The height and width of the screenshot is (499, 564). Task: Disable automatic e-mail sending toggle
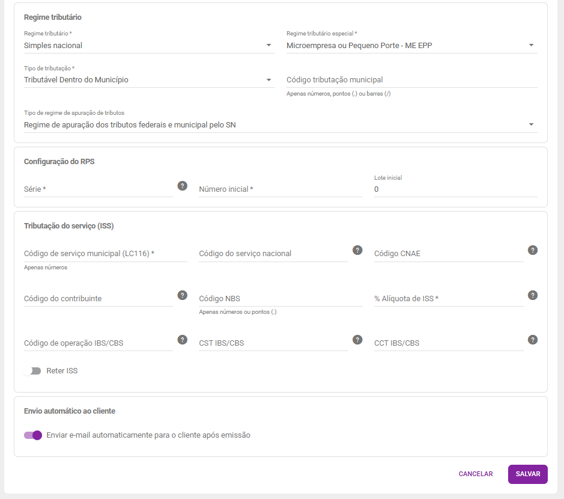coord(33,435)
